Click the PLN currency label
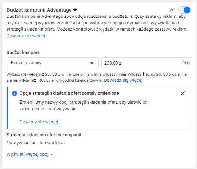197x169 pixels. [186, 63]
